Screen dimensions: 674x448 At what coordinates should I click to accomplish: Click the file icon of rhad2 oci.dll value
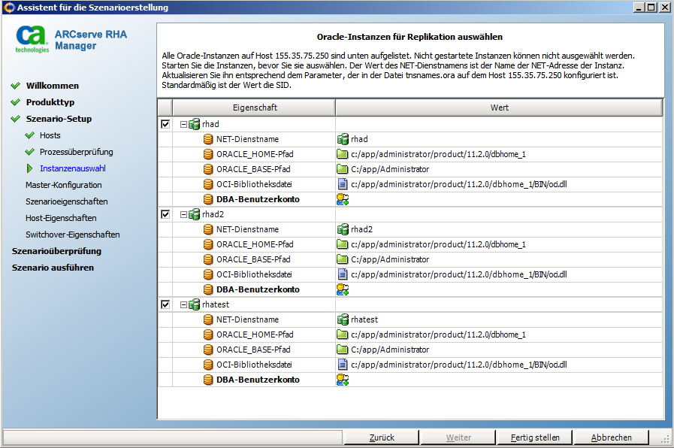(x=343, y=274)
